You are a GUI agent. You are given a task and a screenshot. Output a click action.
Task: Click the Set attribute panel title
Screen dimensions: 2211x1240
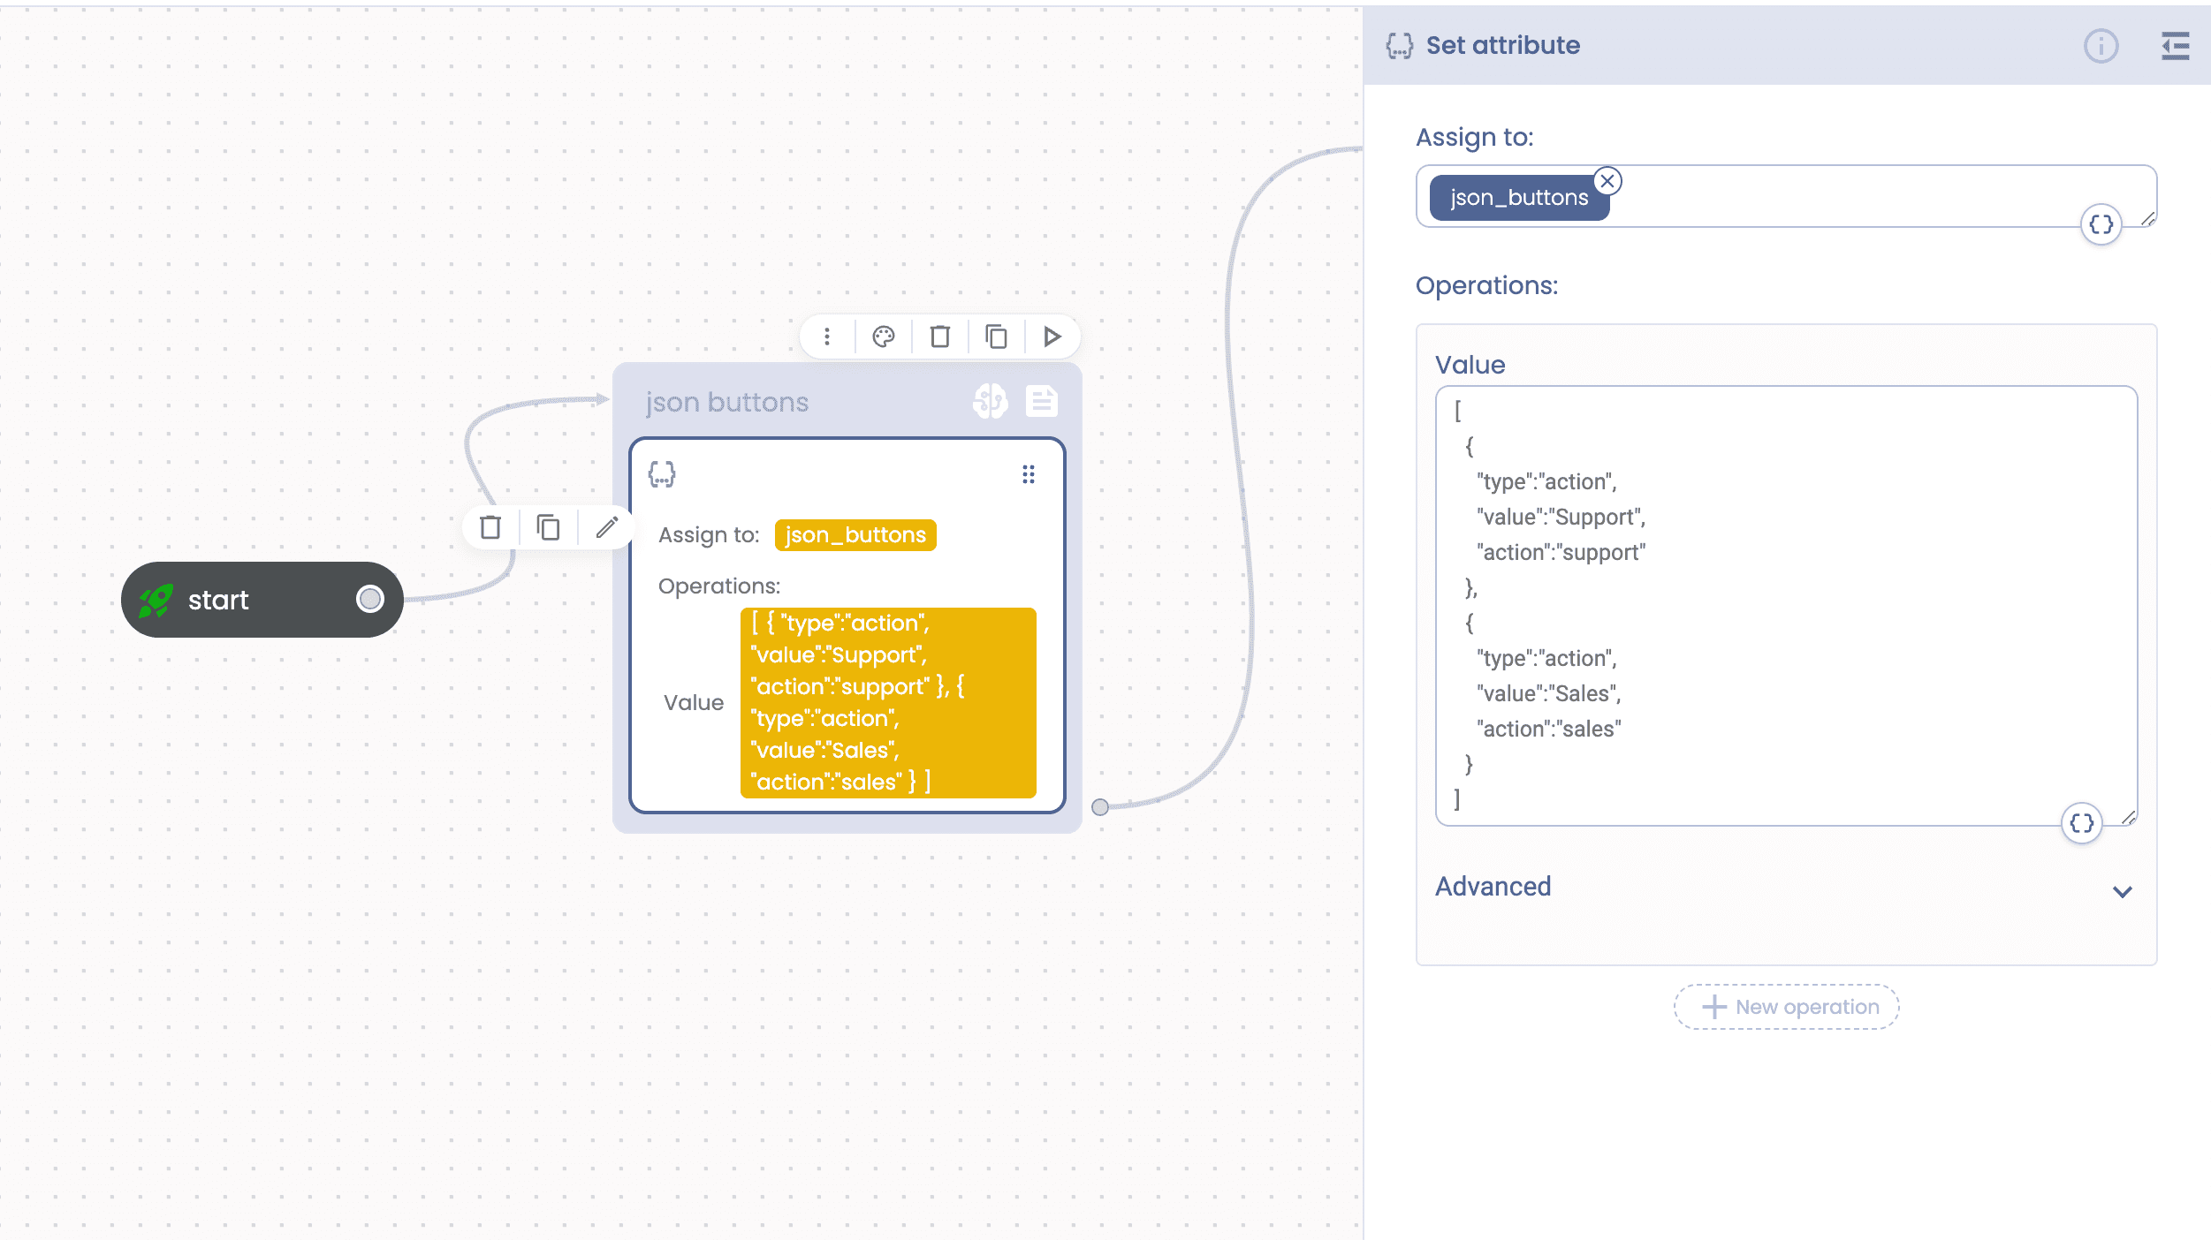point(1502,45)
